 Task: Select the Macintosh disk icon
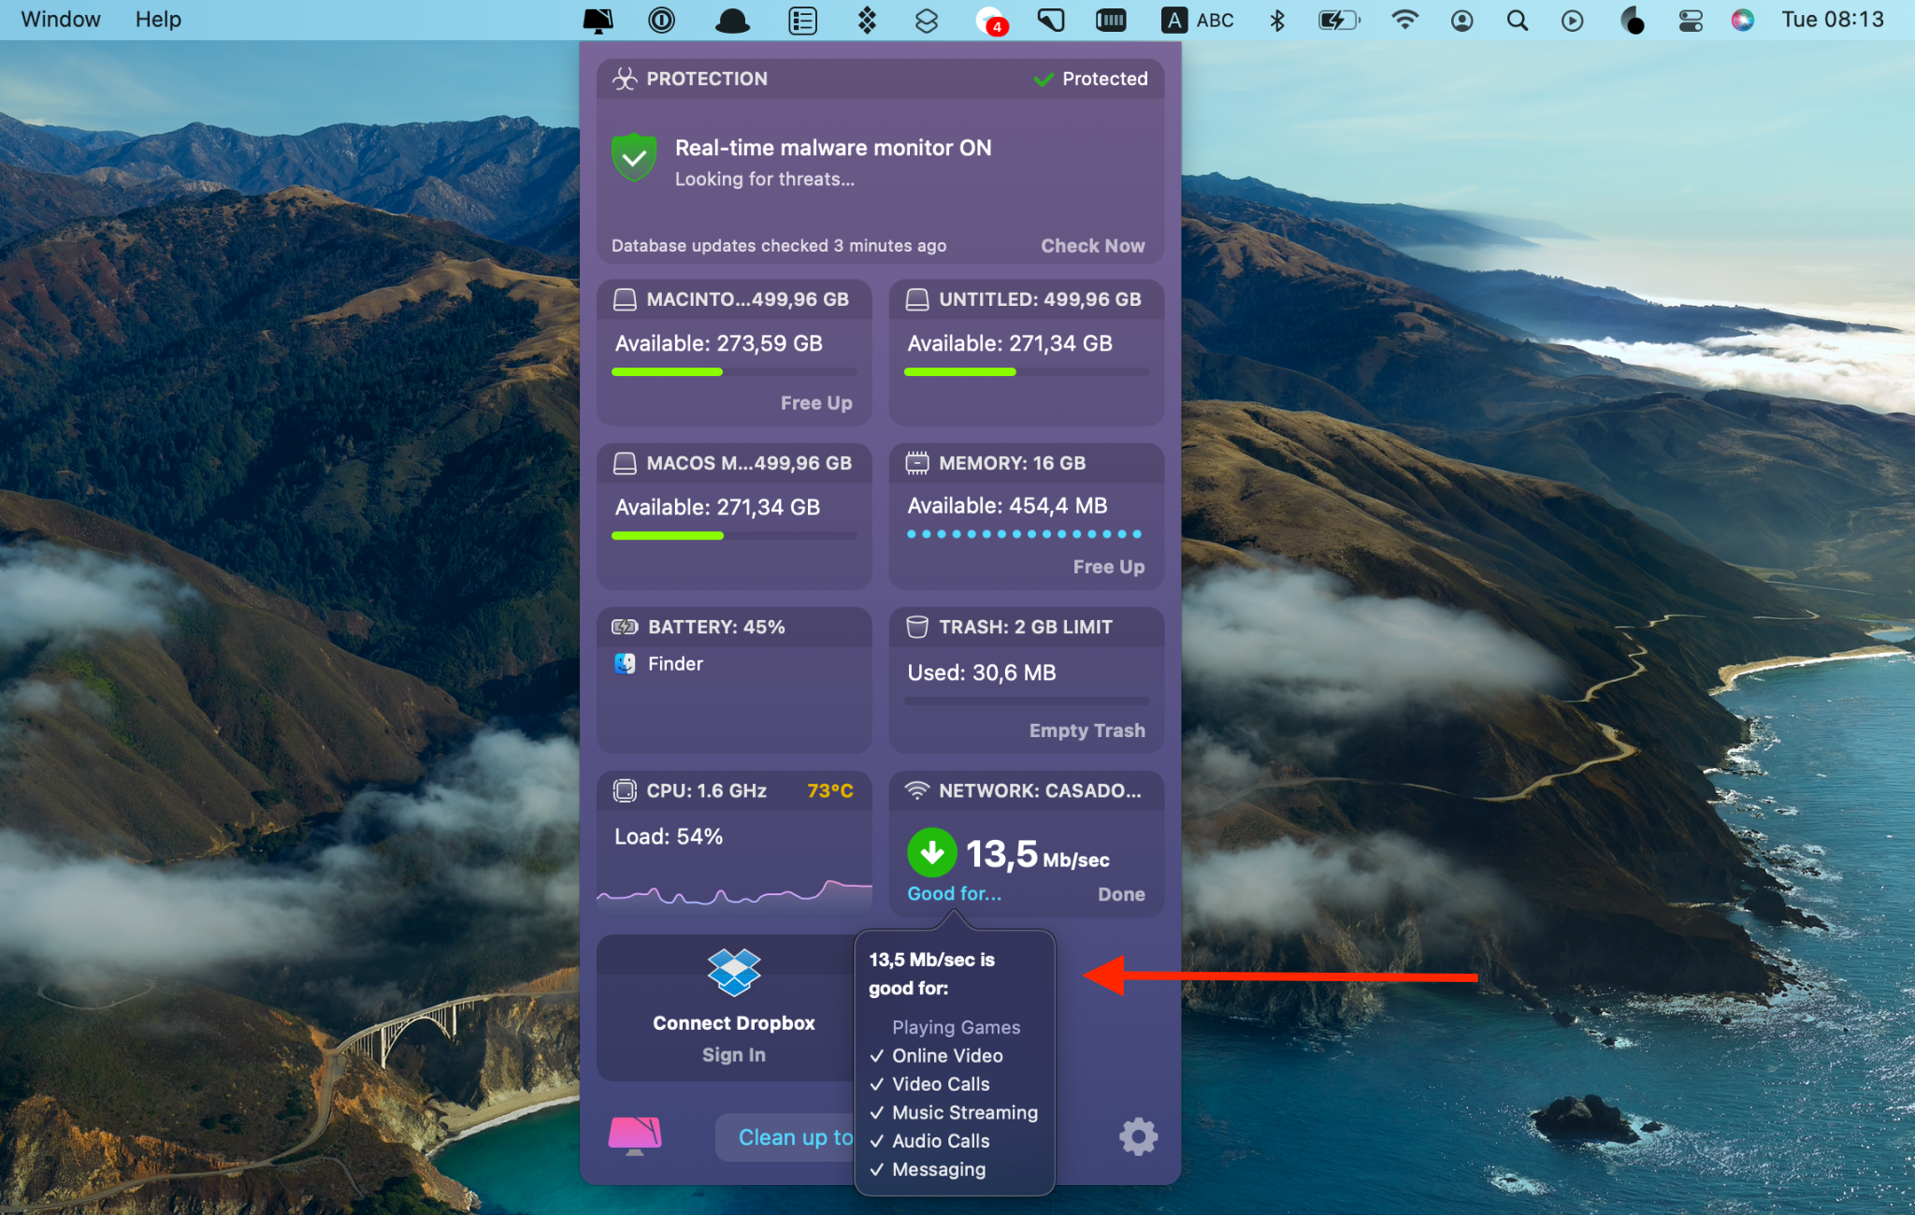625,298
